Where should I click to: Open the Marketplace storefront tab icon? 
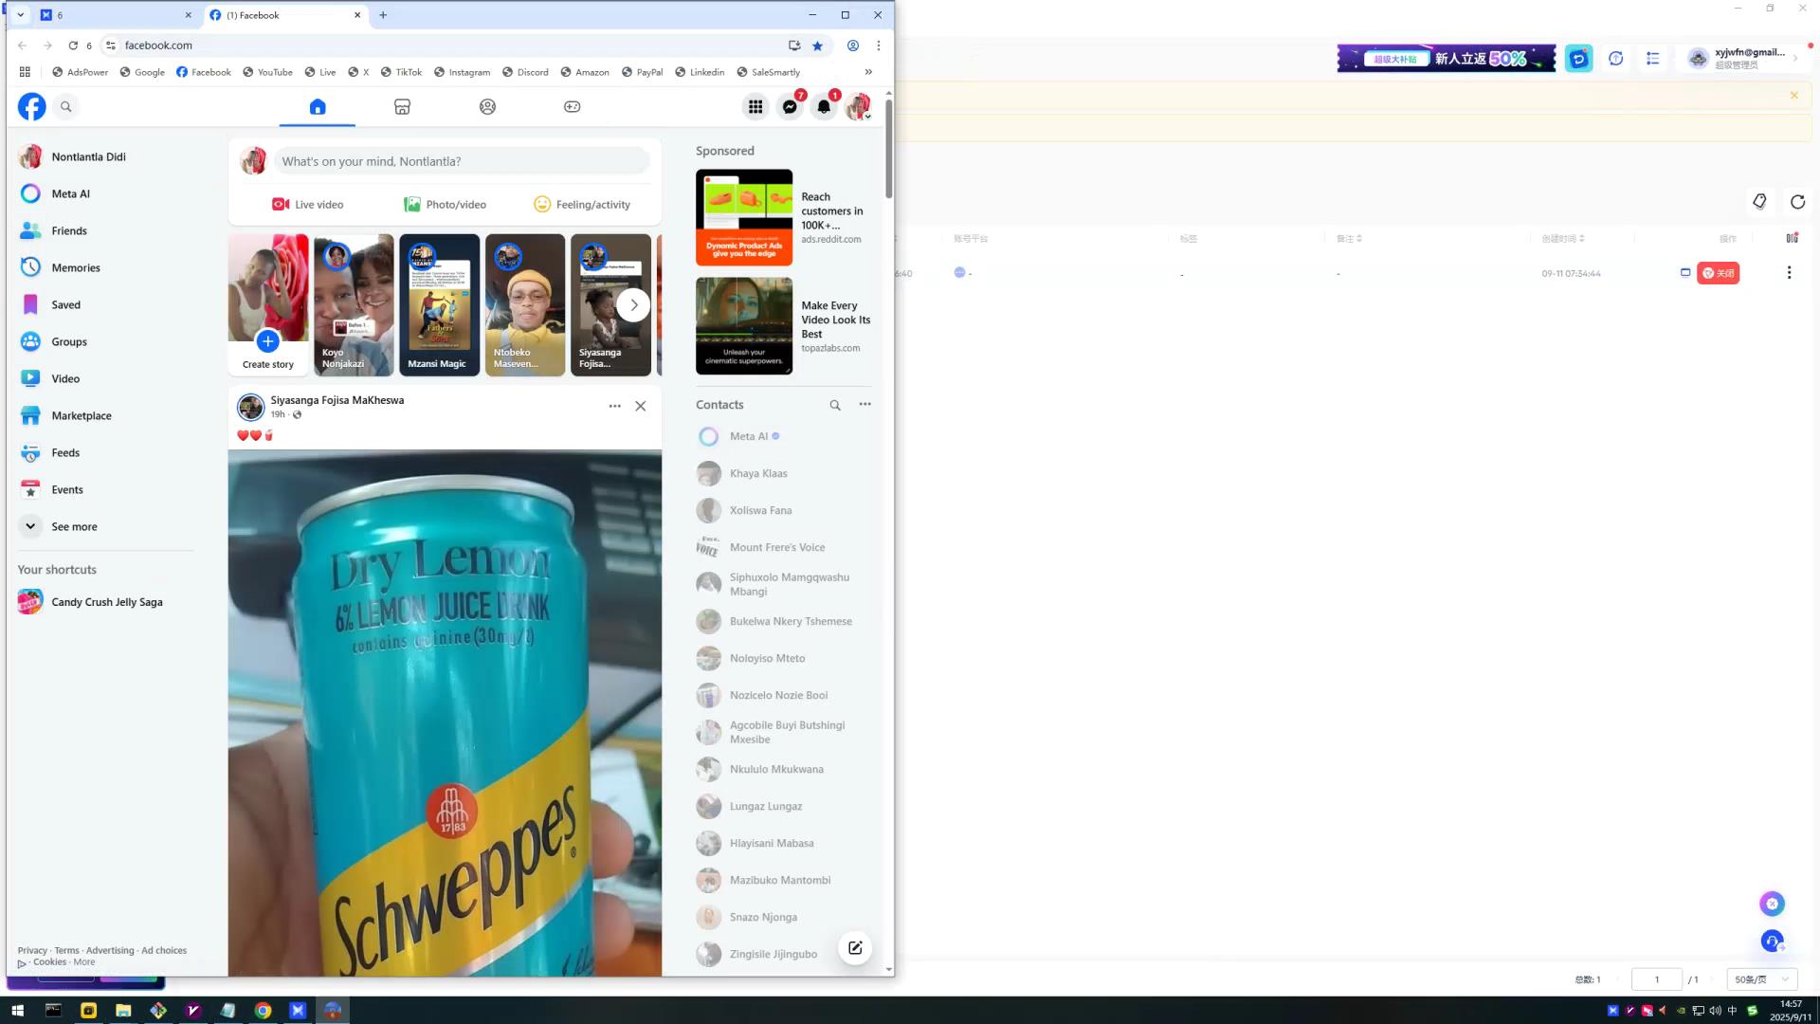coord(402,107)
